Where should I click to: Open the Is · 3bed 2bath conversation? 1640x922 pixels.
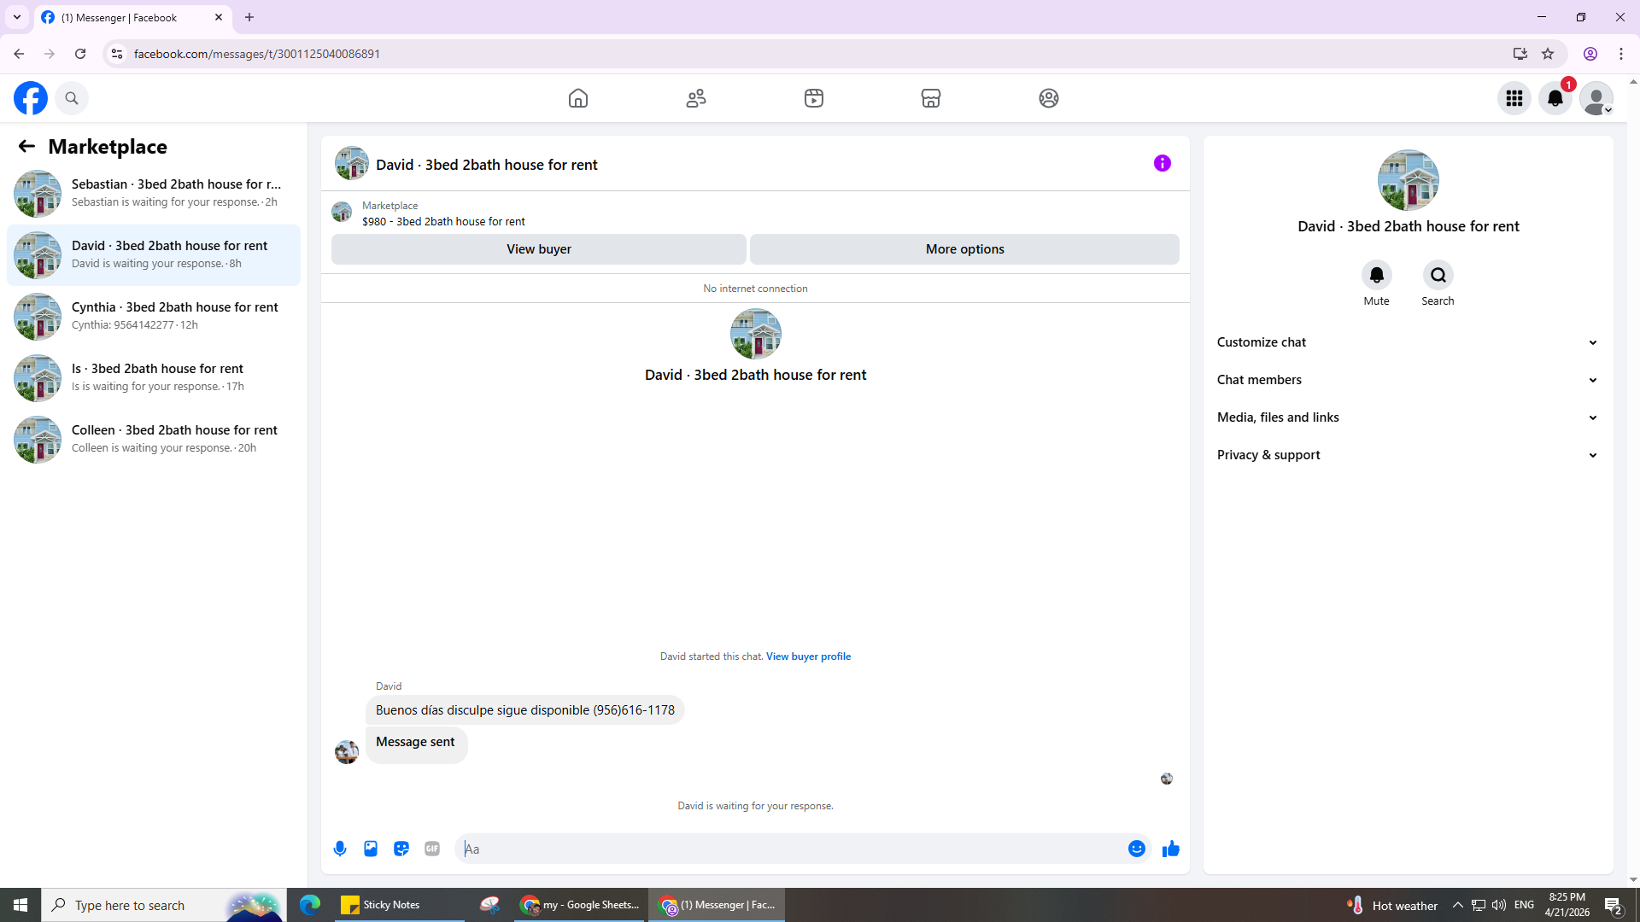(154, 377)
